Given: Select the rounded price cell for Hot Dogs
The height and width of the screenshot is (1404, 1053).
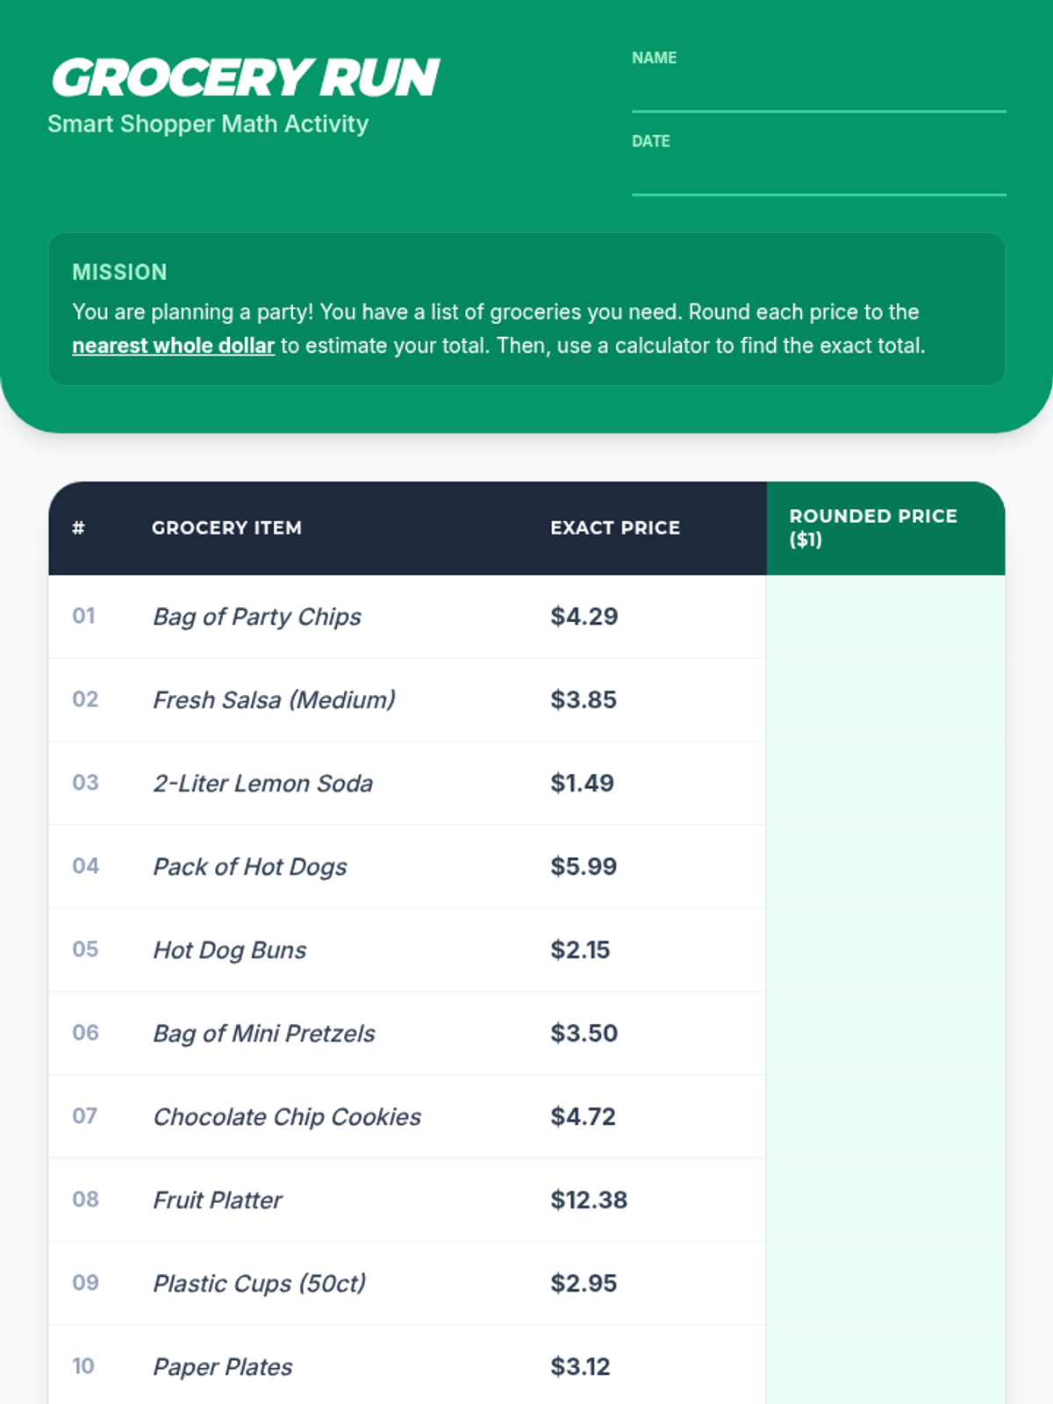Looking at the screenshot, I should pos(885,867).
